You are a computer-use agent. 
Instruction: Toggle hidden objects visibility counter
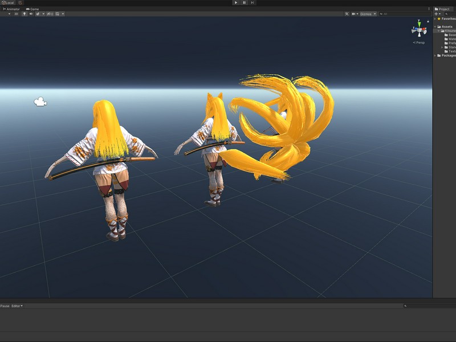point(50,14)
